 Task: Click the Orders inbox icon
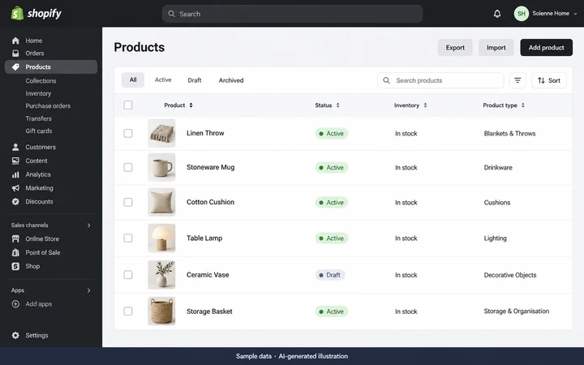[15, 54]
